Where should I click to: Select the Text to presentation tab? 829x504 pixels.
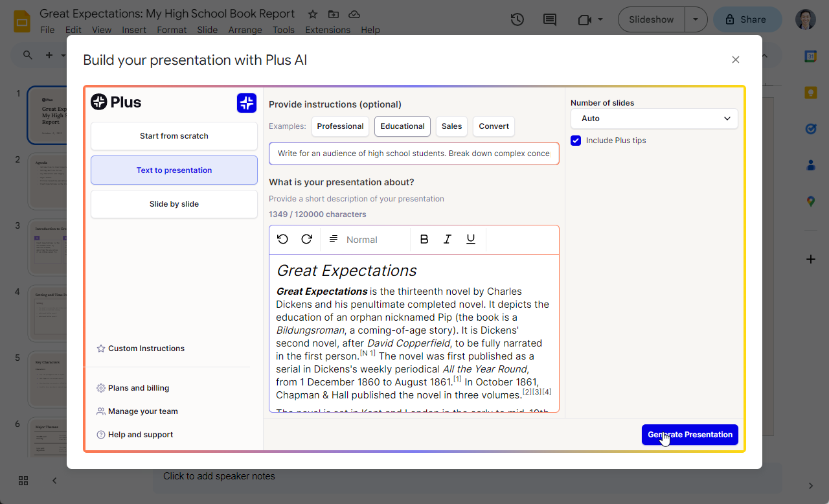(174, 170)
